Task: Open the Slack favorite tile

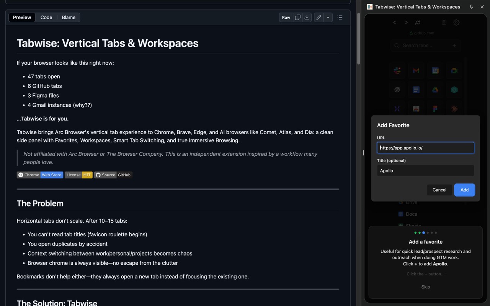Action: tap(397, 71)
